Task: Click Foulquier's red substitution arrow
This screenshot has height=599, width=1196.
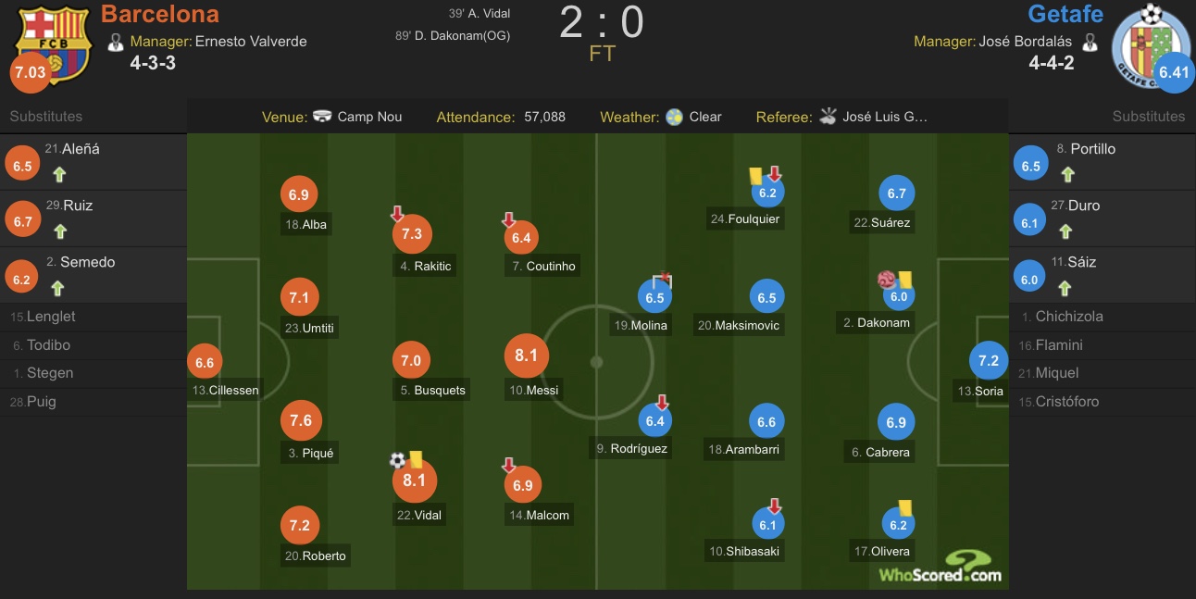Action: (776, 174)
